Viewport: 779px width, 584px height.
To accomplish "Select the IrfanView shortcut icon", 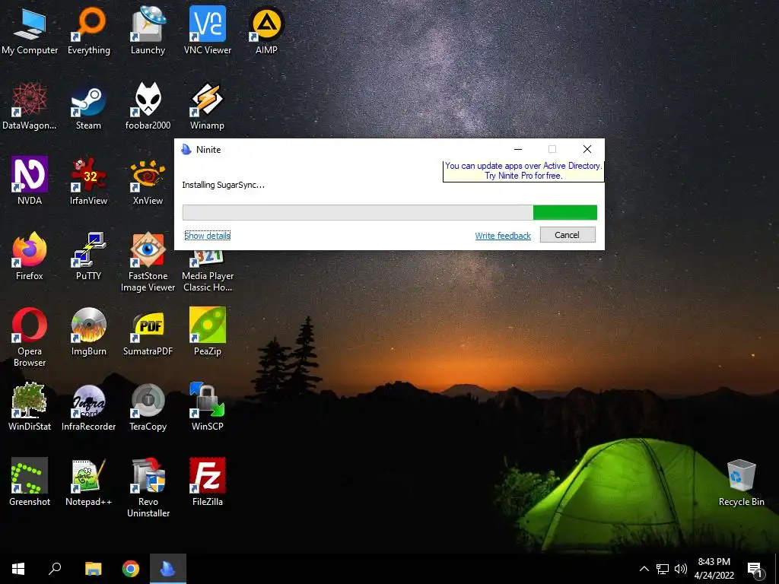I will 88,181.
